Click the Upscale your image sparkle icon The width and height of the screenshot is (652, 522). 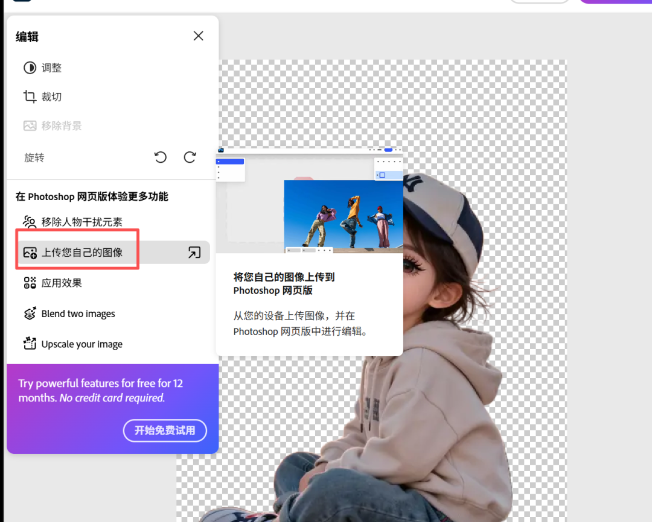(x=29, y=344)
